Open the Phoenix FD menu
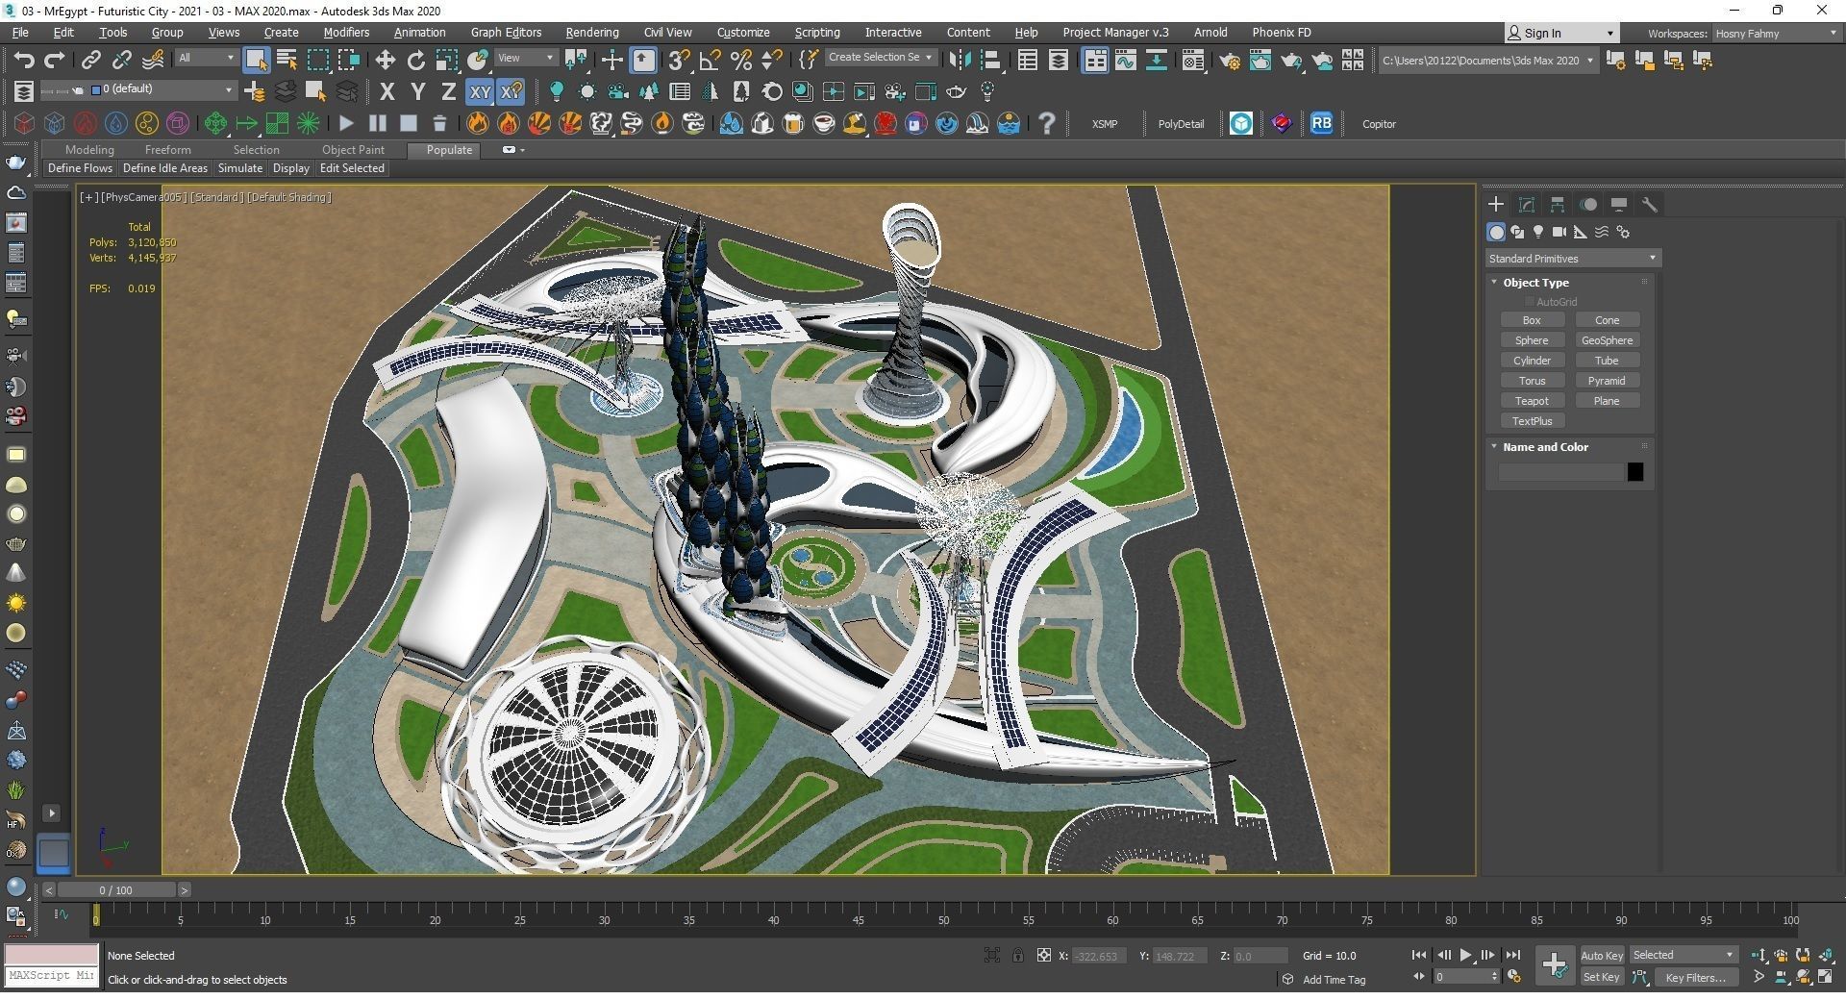 (x=1281, y=33)
